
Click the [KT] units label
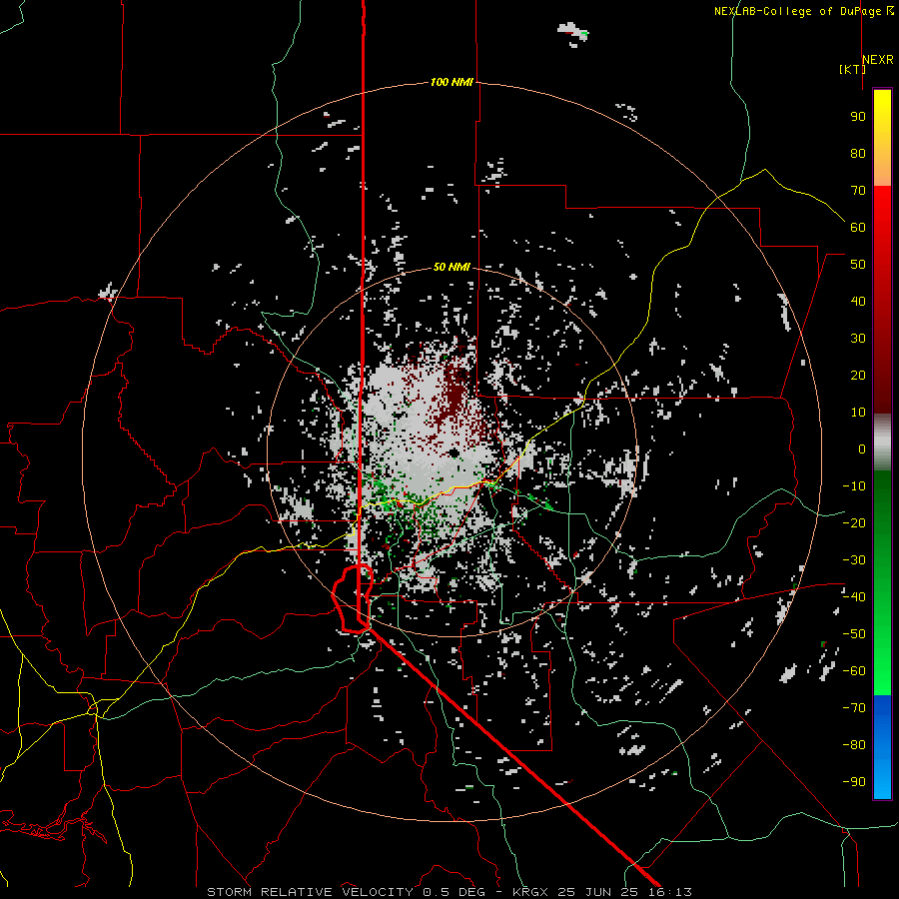852,69
